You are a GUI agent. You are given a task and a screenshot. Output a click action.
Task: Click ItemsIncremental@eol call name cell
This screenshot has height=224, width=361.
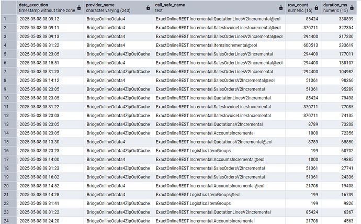[219, 46]
